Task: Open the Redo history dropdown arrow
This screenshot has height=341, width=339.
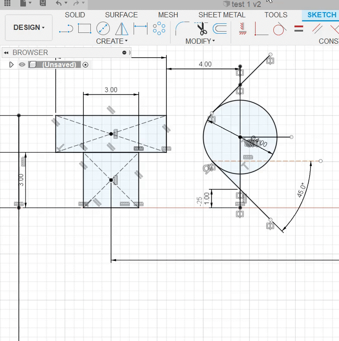Action: 83,3
